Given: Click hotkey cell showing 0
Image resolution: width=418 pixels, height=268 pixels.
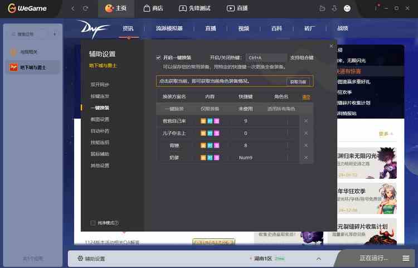Looking at the screenshot, I should click(x=246, y=133).
